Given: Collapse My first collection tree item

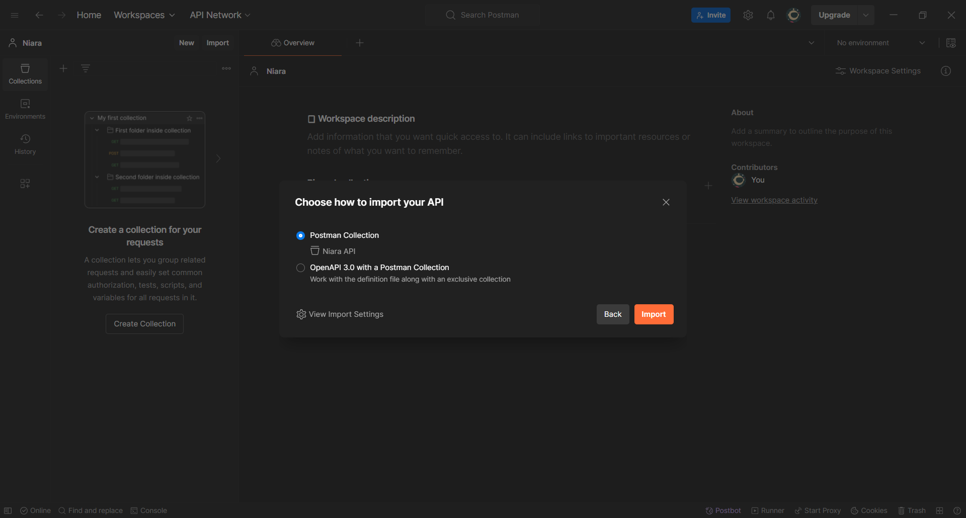Looking at the screenshot, I should [92, 118].
